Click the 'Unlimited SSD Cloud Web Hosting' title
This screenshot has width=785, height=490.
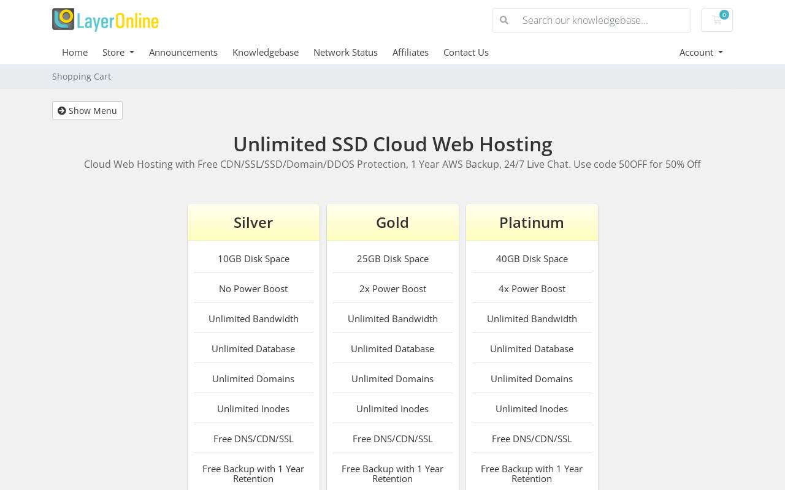(392, 144)
